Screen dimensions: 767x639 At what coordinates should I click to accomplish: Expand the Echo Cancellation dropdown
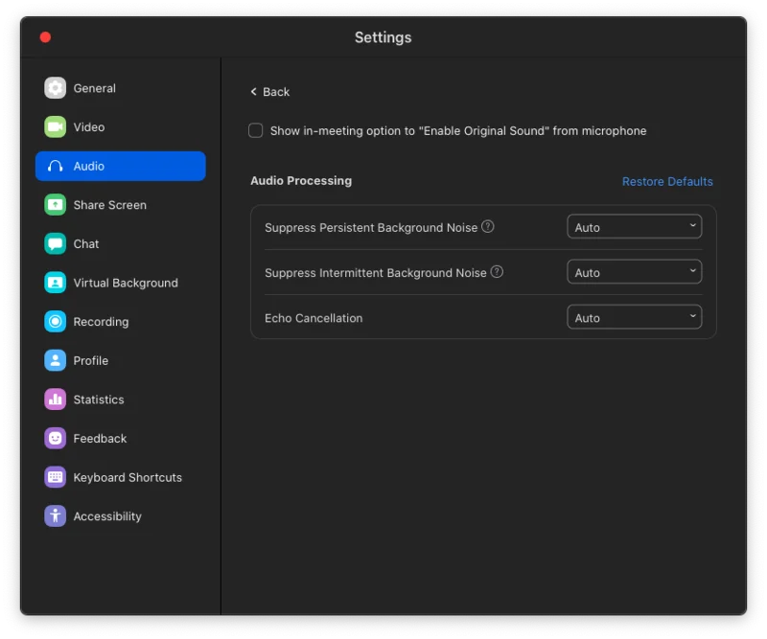634,317
